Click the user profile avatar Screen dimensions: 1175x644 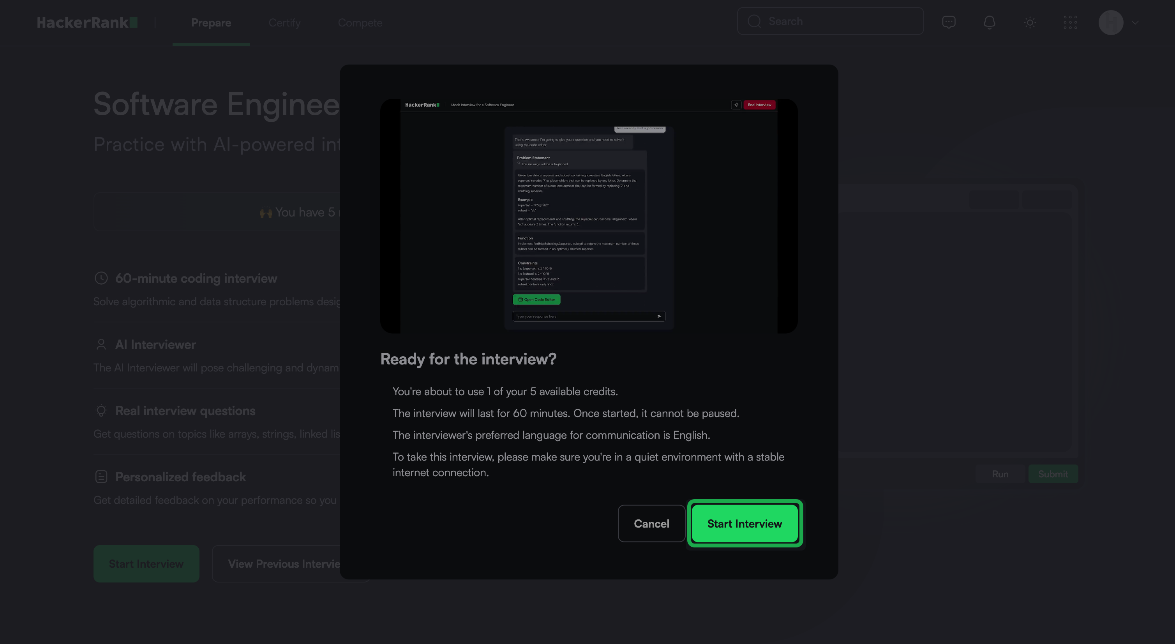point(1110,22)
